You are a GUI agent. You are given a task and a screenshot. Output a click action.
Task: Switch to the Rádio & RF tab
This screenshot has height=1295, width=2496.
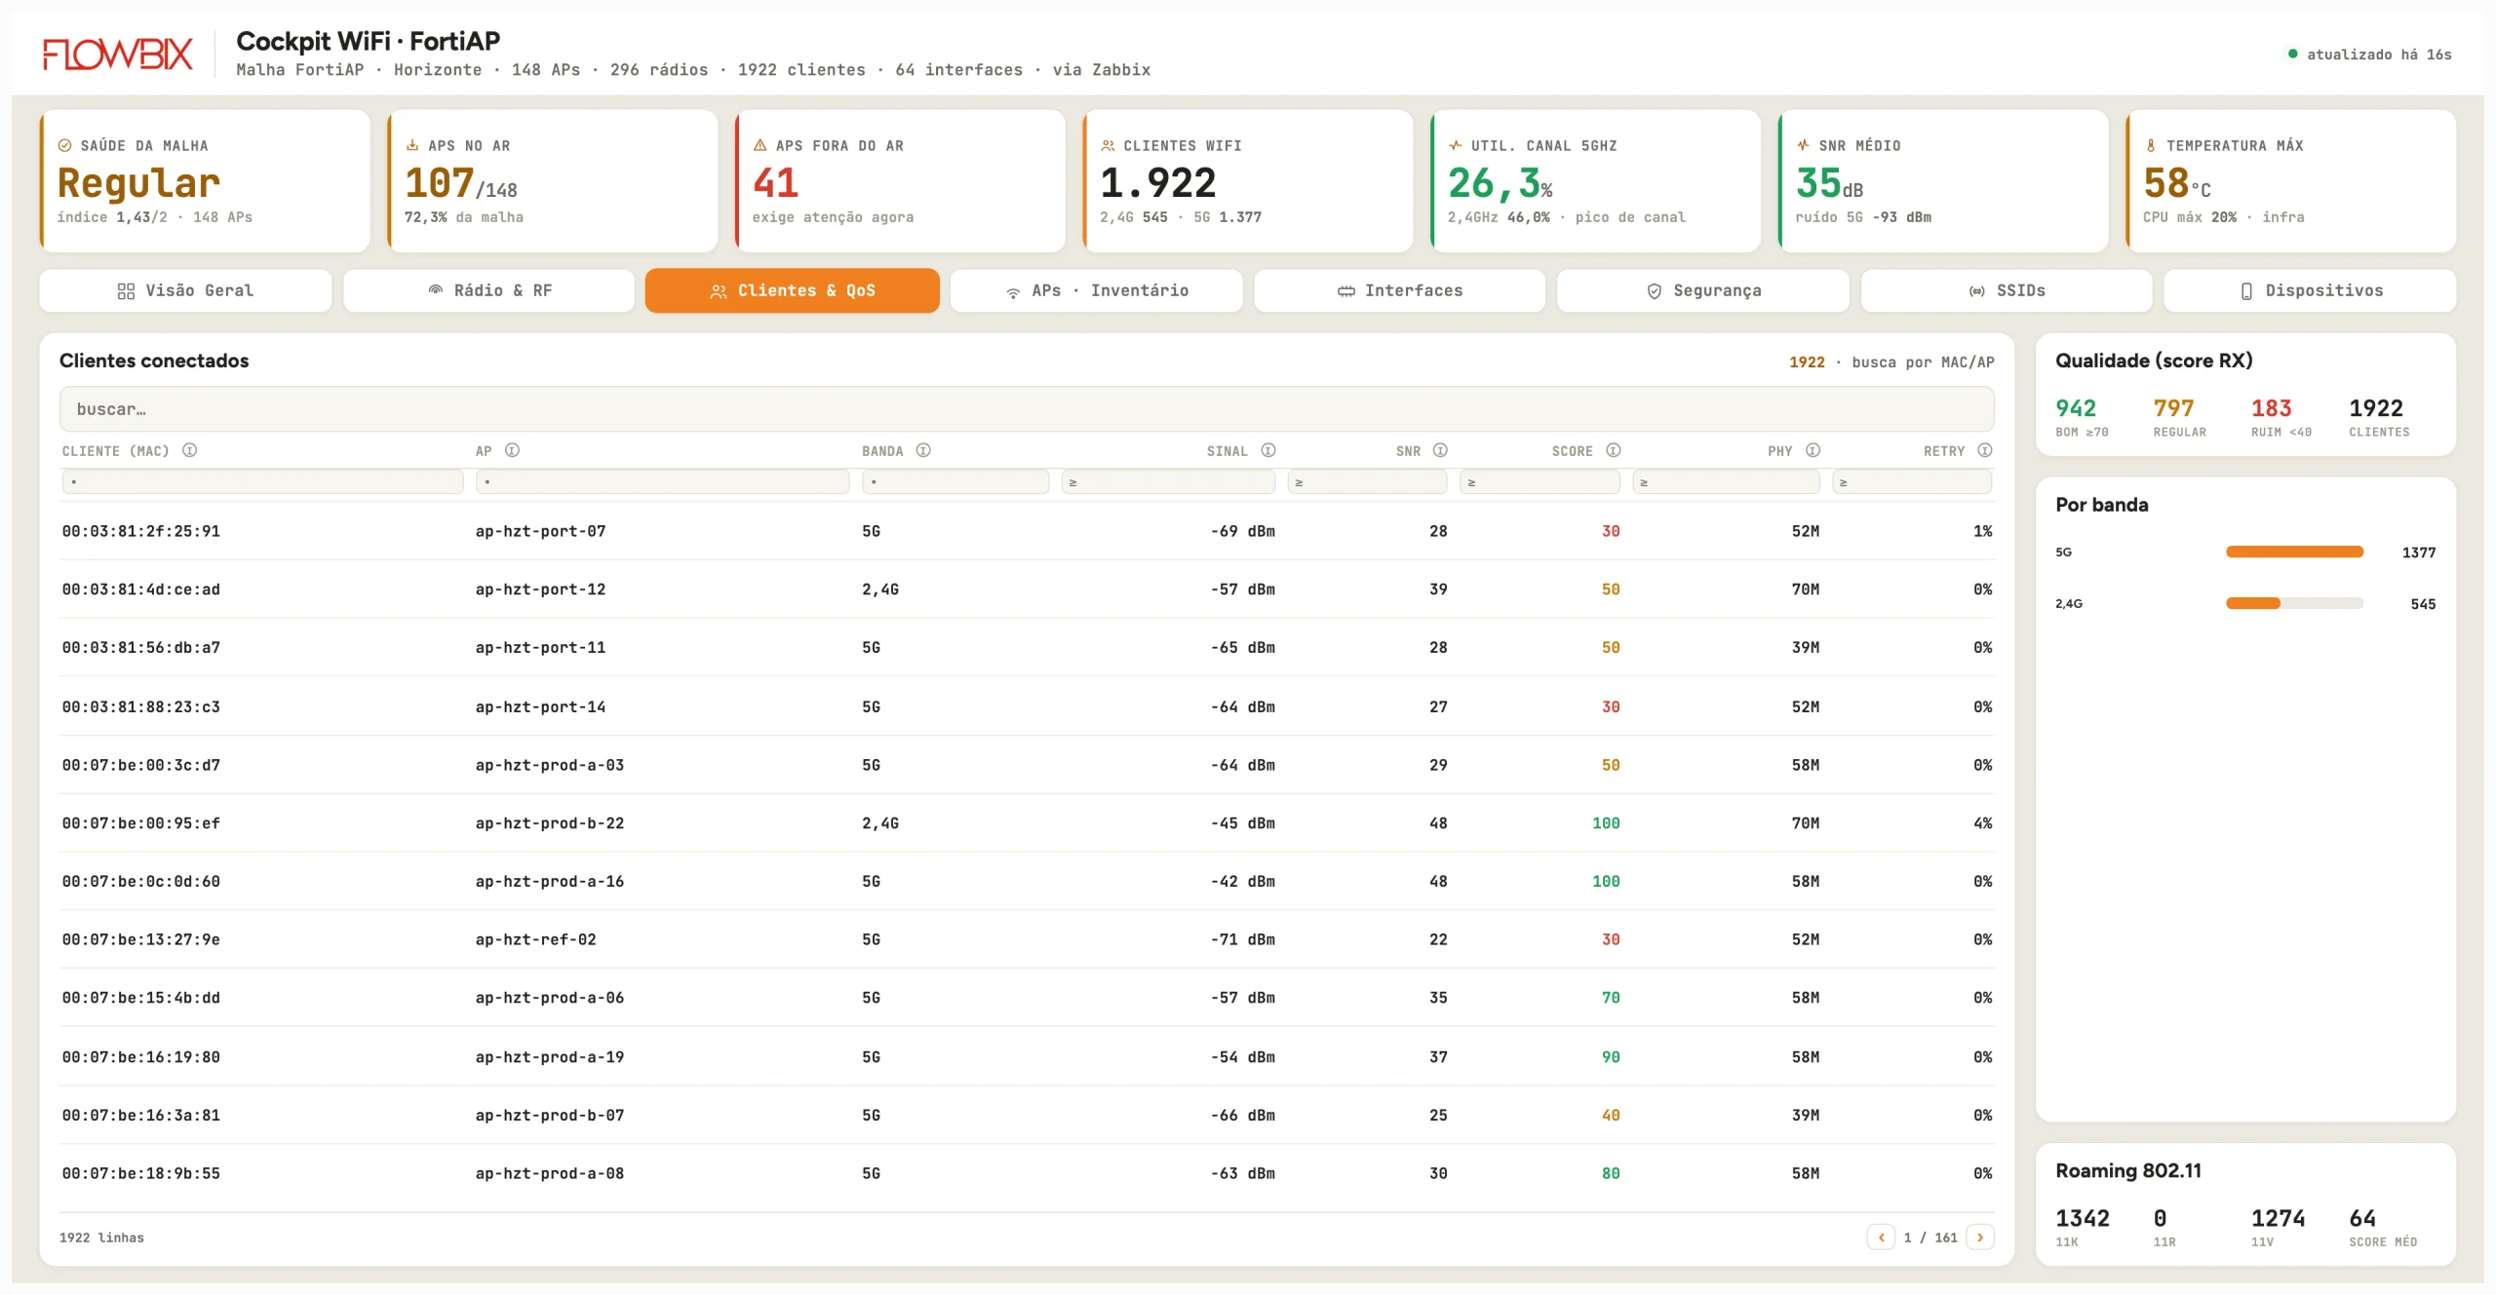point(489,290)
